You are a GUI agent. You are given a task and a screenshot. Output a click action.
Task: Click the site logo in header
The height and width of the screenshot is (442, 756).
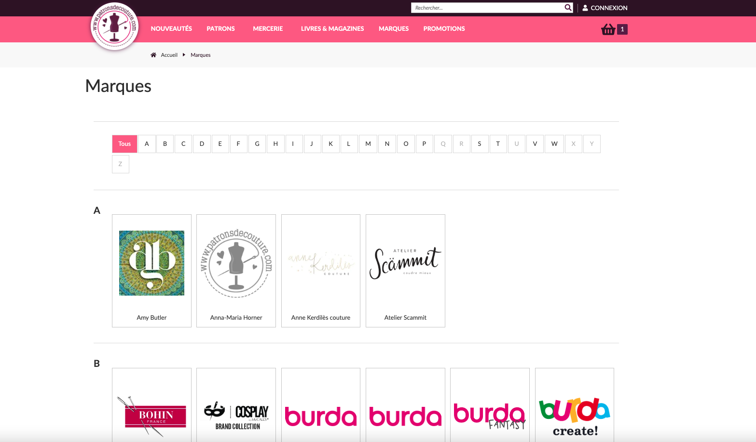pos(115,26)
